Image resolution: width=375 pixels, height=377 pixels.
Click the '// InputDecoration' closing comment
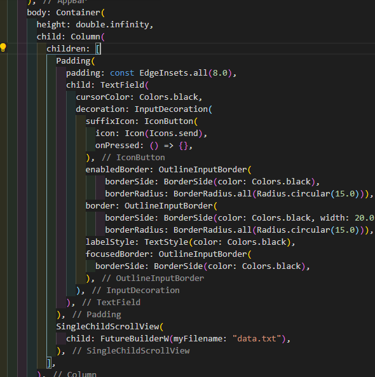(x=135, y=290)
